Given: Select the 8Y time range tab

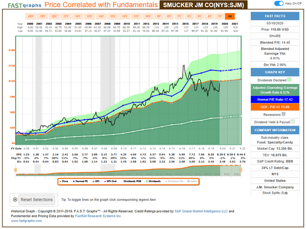Looking at the screenshot, I should pos(169,16).
